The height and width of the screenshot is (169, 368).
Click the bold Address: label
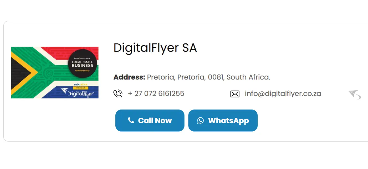129,77
